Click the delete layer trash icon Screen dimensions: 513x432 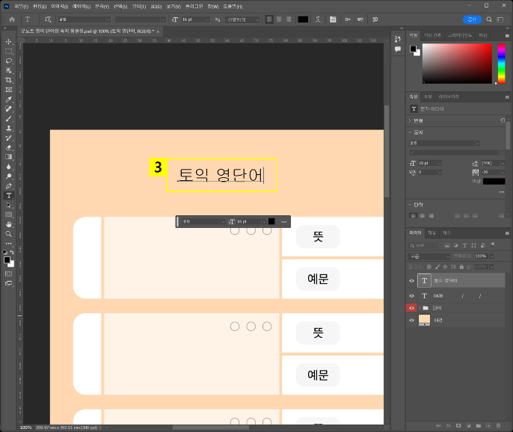pos(497,425)
